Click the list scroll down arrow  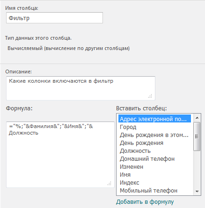(x=197, y=191)
